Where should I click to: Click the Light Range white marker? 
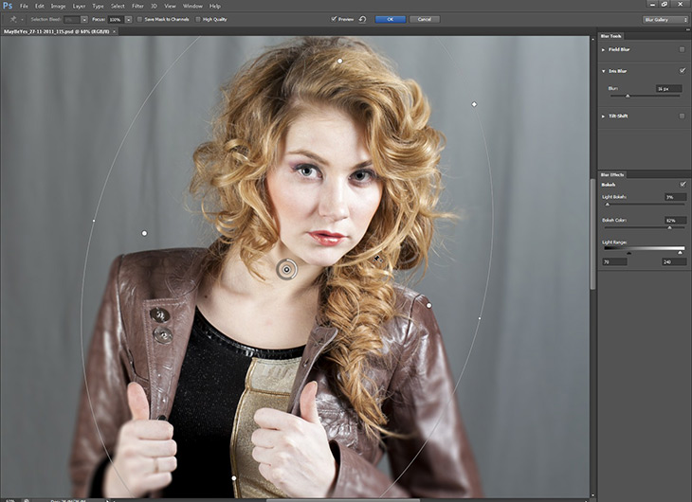(x=680, y=253)
